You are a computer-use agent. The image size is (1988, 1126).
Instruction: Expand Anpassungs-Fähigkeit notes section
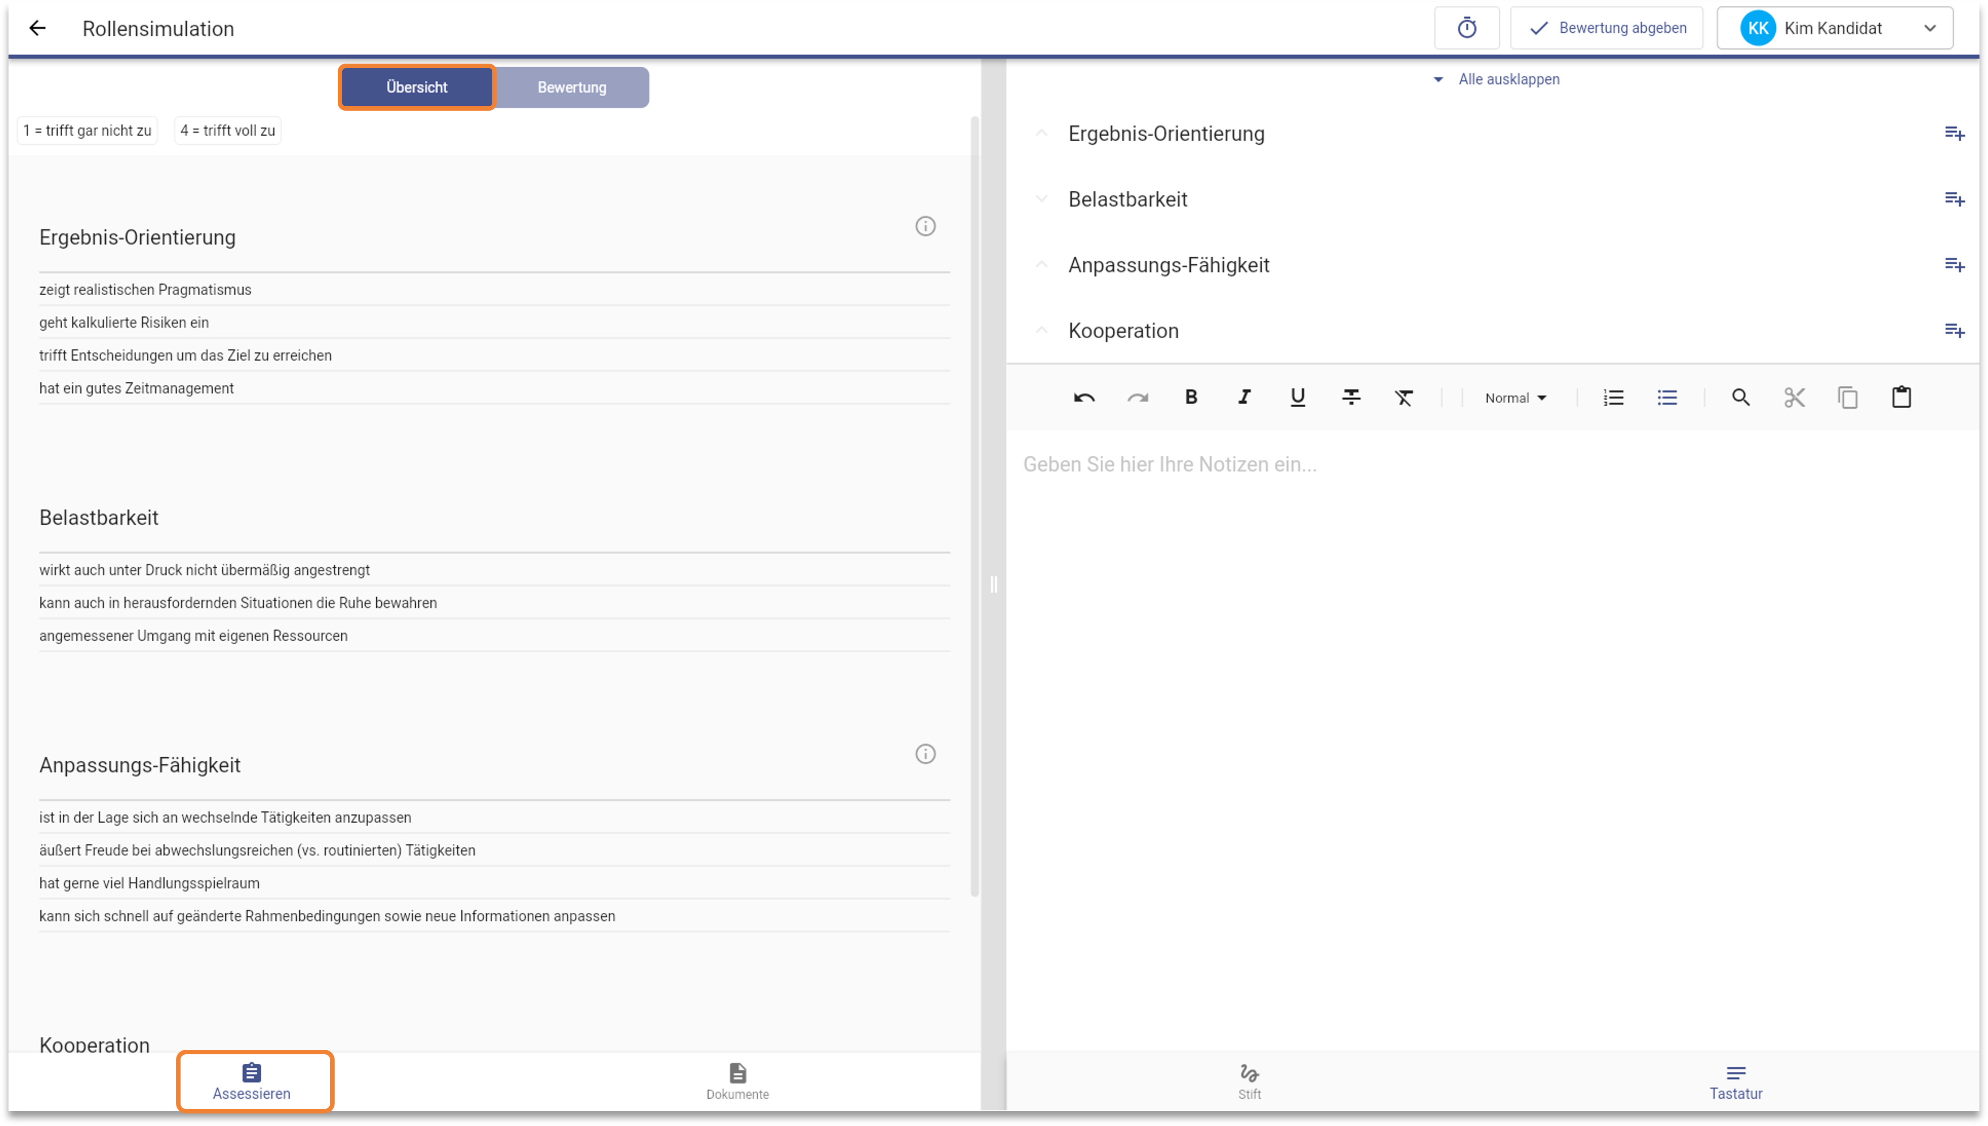[1041, 265]
